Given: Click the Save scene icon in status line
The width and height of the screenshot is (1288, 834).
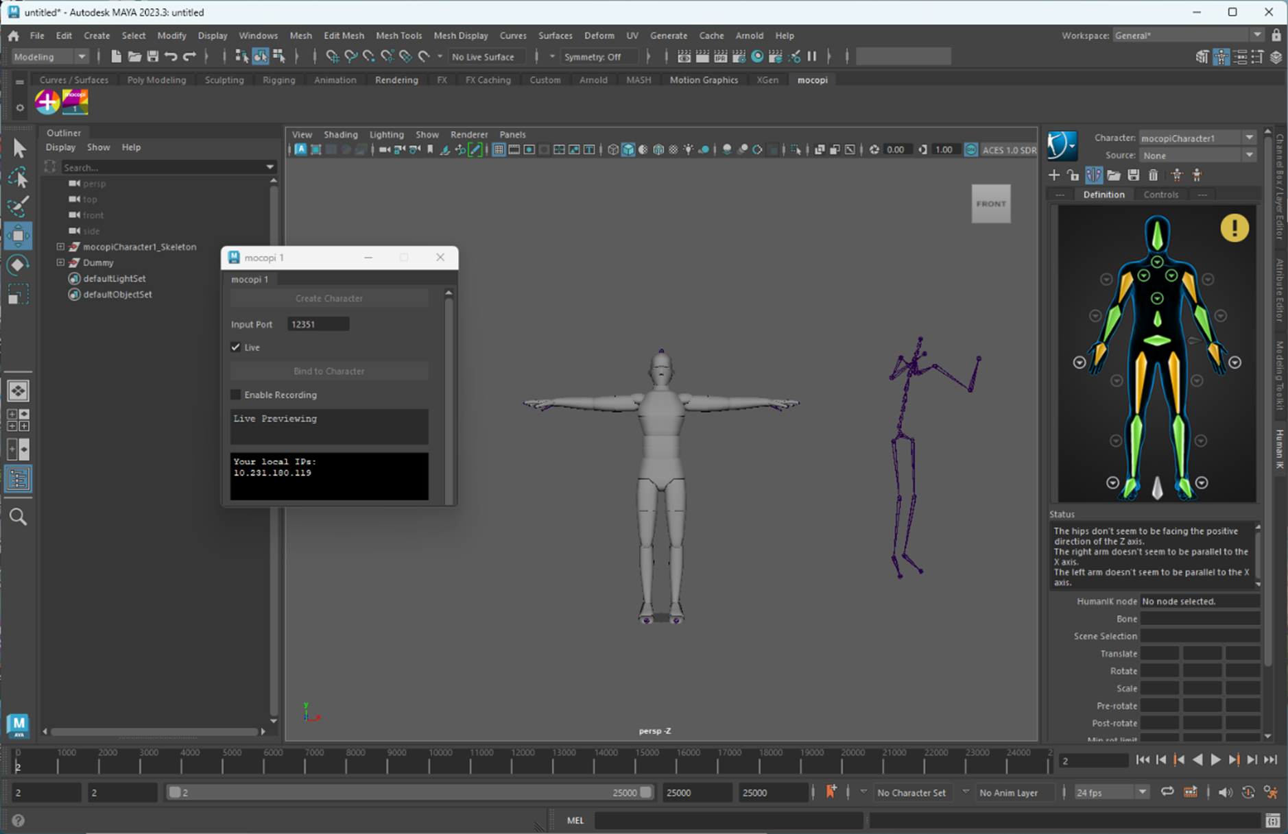Looking at the screenshot, I should [x=153, y=57].
